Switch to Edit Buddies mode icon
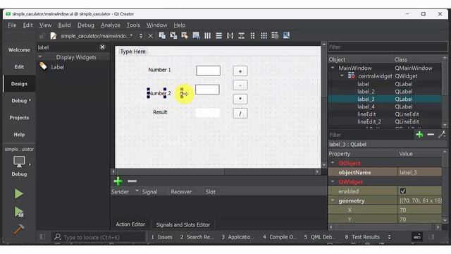The image size is (451, 254). pos(185,35)
